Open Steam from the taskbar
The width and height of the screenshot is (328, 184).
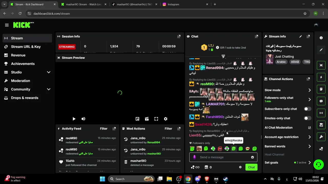click(x=225, y=179)
